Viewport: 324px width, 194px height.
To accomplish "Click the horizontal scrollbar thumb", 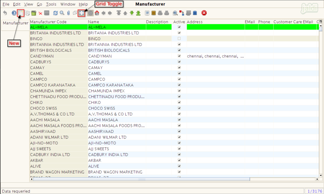I will point(141,179).
